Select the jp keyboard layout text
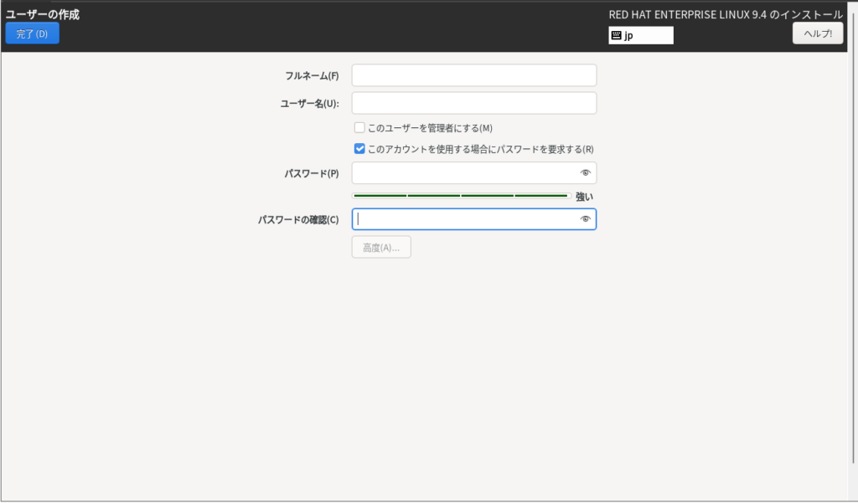This screenshot has width=858, height=503. coord(628,36)
